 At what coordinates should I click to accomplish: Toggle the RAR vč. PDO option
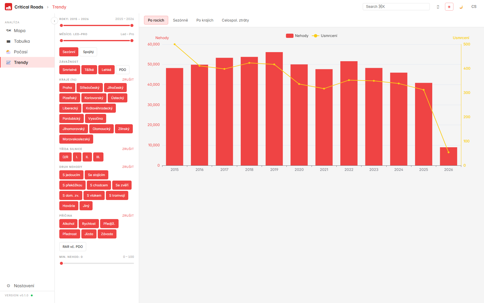[73, 247]
